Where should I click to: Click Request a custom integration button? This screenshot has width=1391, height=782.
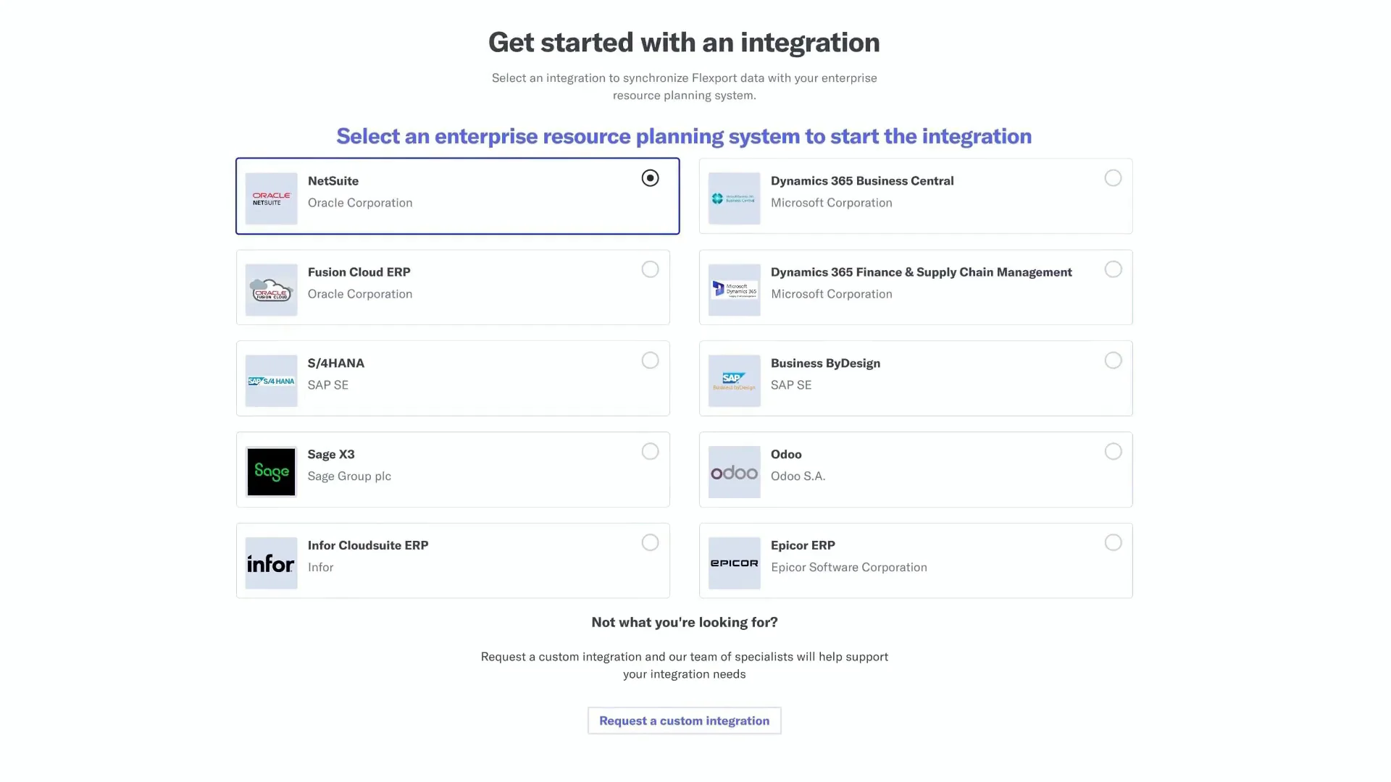tap(684, 721)
